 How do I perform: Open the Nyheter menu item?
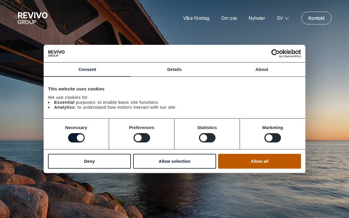pyautogui.click(x=257, y=18)
